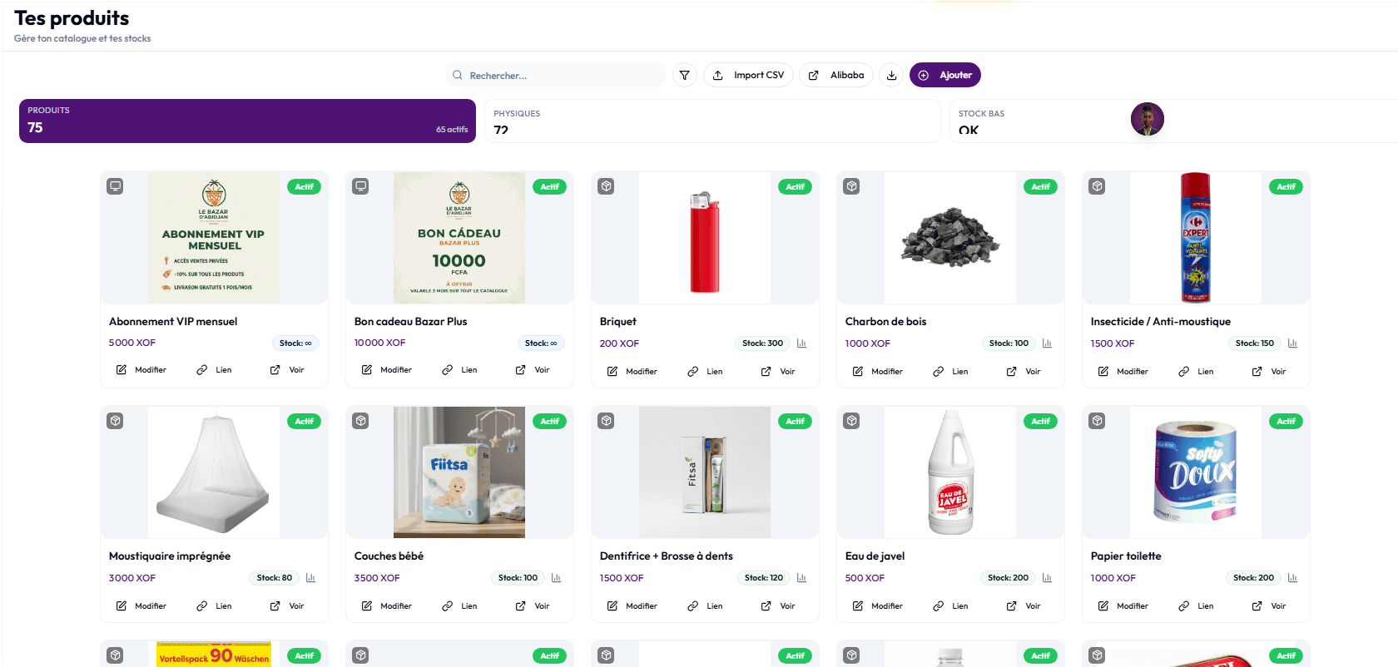
Task: Click the Ajouter button
Action: click(945, 75)
